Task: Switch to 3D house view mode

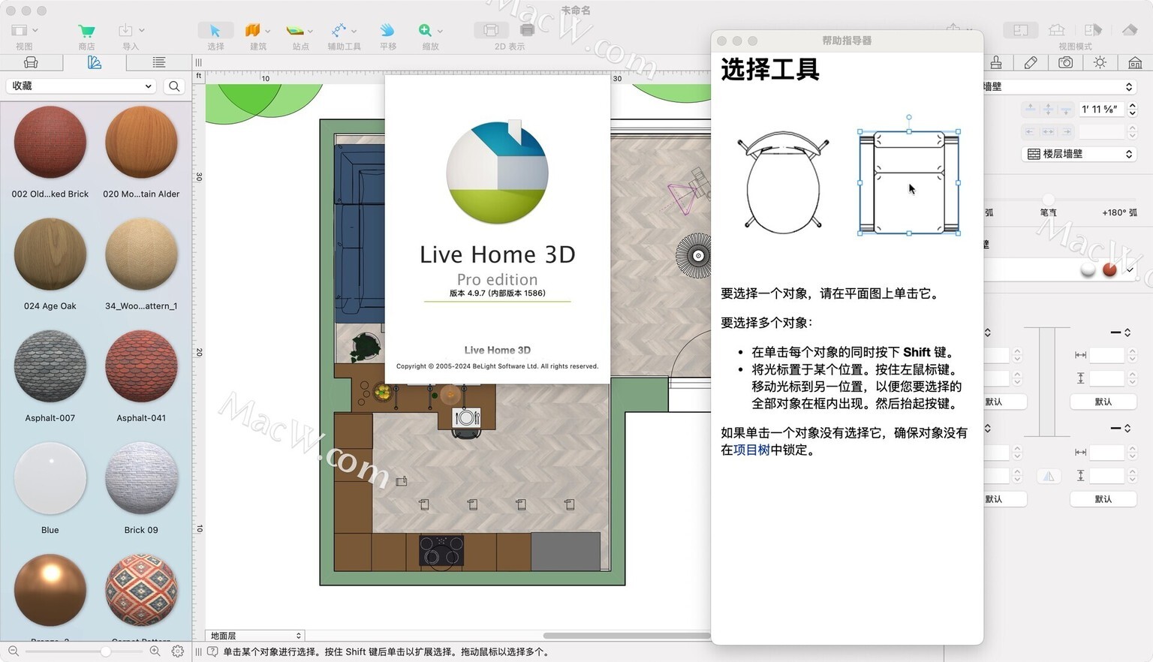Action: click(x=1130, y=30)
